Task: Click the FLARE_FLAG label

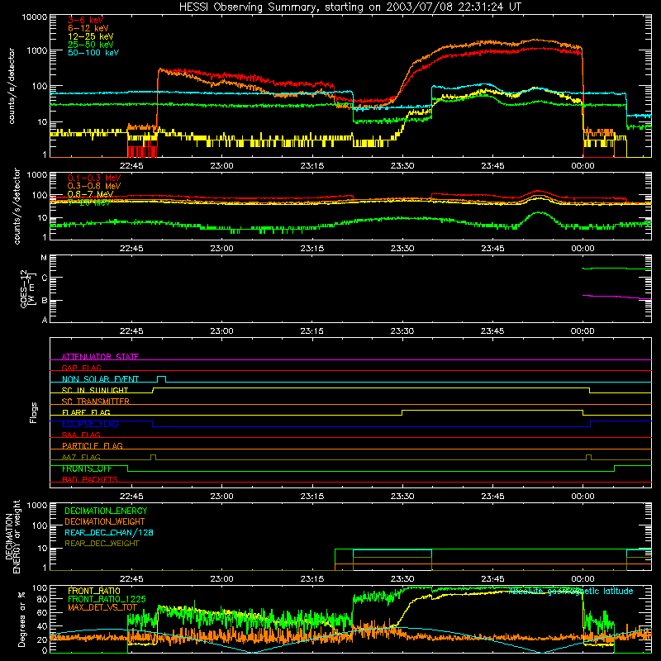Action: click(x=86, y=412)
